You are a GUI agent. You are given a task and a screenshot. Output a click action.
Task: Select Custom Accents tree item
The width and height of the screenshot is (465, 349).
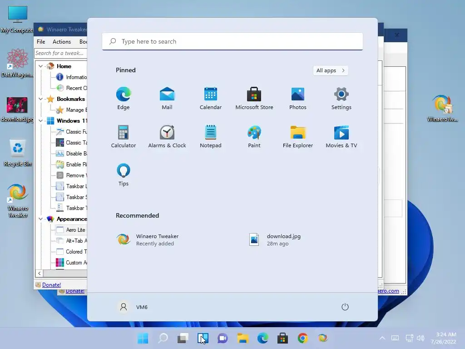click(x=71, y=263)
